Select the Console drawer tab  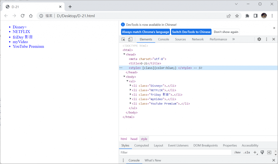(x=134, y=160)
